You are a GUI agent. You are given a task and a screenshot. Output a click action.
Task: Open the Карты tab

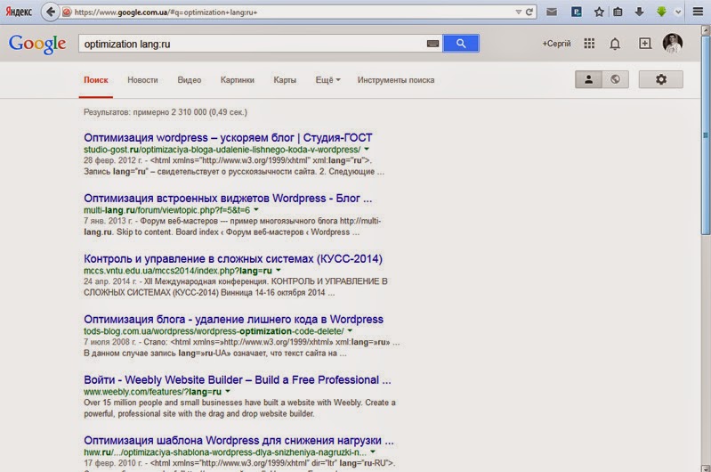pyautogui.click(x=285, y=80)
